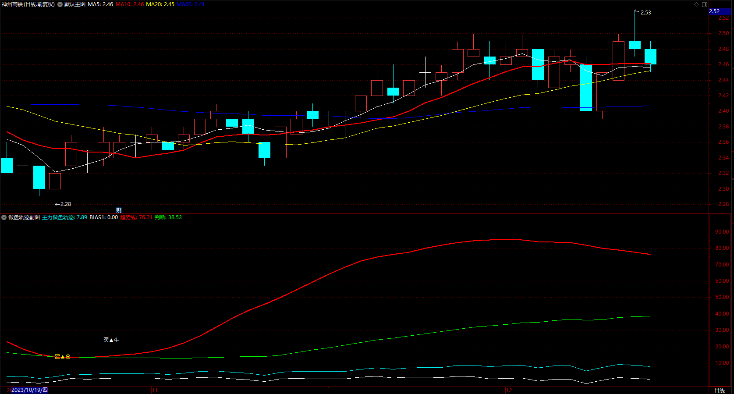This screenshot has height=394, width=734.
Task: Click the MA20: 2.45 indicator label
Action: tap(160, 4)
